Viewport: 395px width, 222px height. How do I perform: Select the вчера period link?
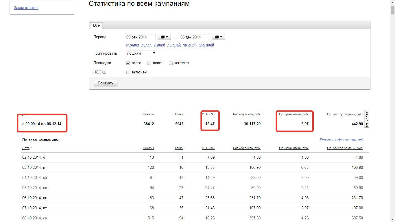146,45
